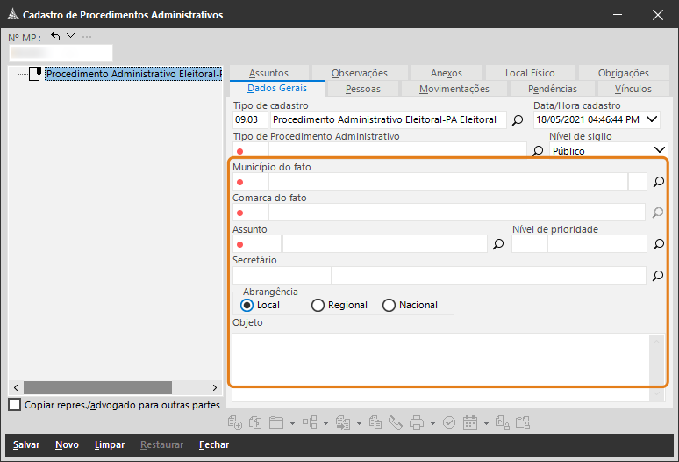Screen dimensions: 679x462
Task: Click the Novo button
Action: (68, 444)
